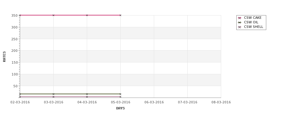Click the 350 value on RATES axis
This screenshot has height=130, width=297.
pos(14,15)
